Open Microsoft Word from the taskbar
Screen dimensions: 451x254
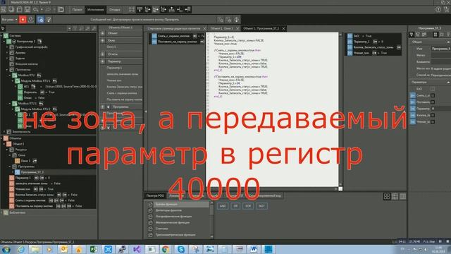coord(254,249)
